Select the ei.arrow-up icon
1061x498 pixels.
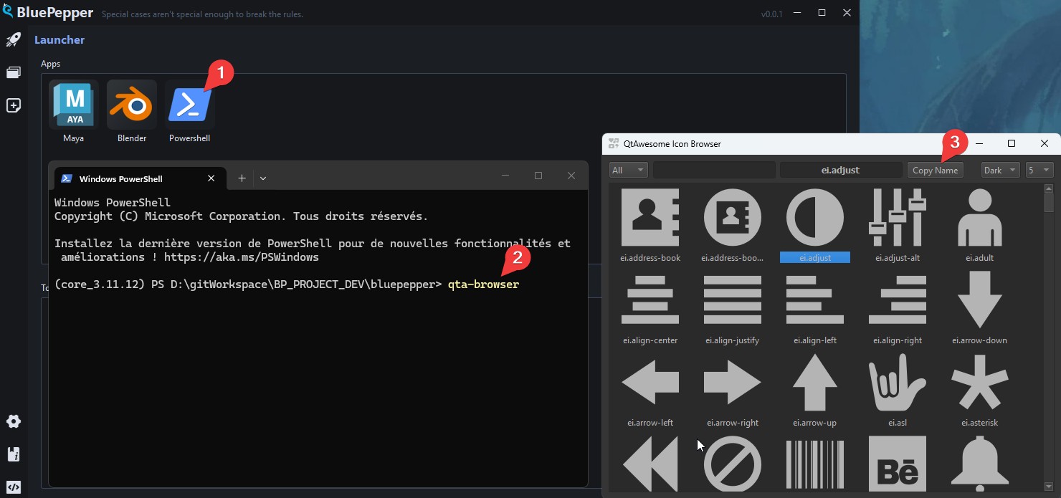coord(815,382)
